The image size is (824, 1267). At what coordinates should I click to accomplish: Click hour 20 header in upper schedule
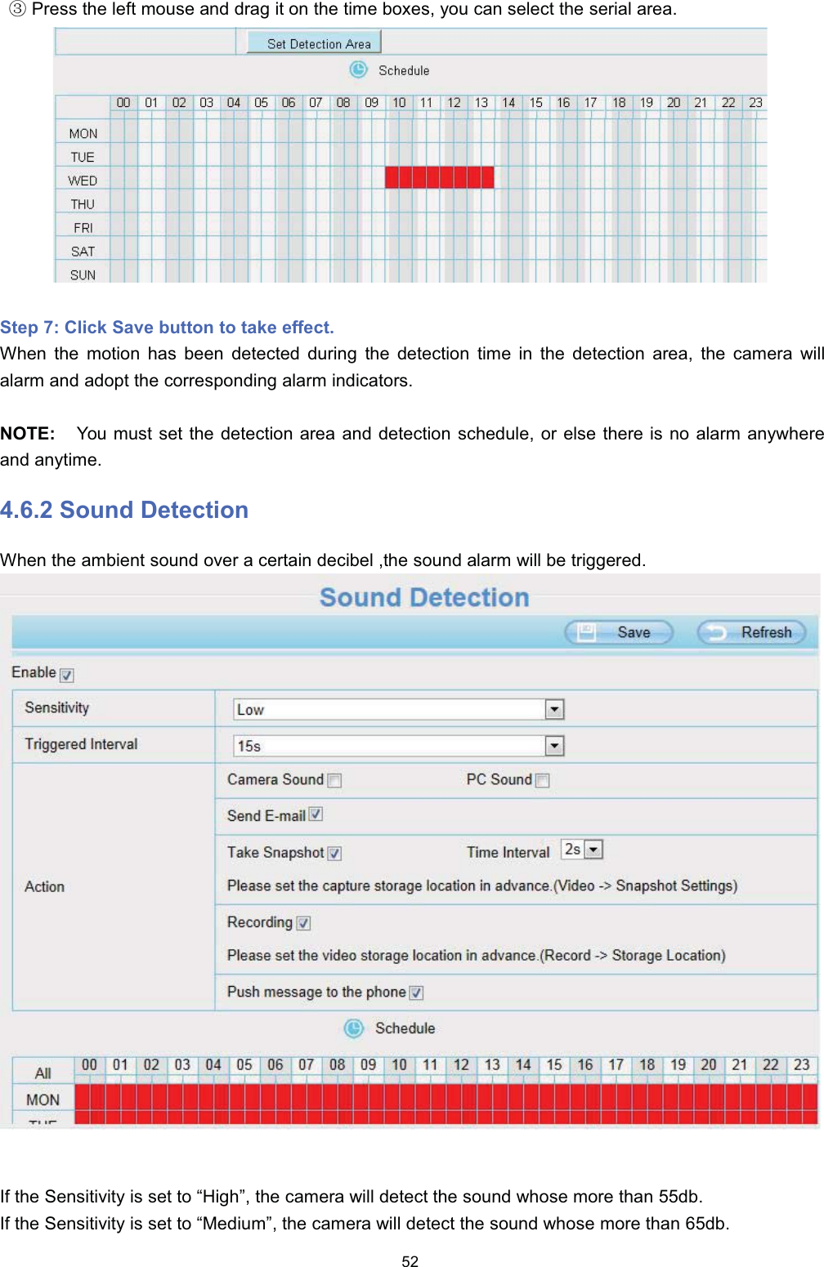pyautogui.click(x=674, y=103)
